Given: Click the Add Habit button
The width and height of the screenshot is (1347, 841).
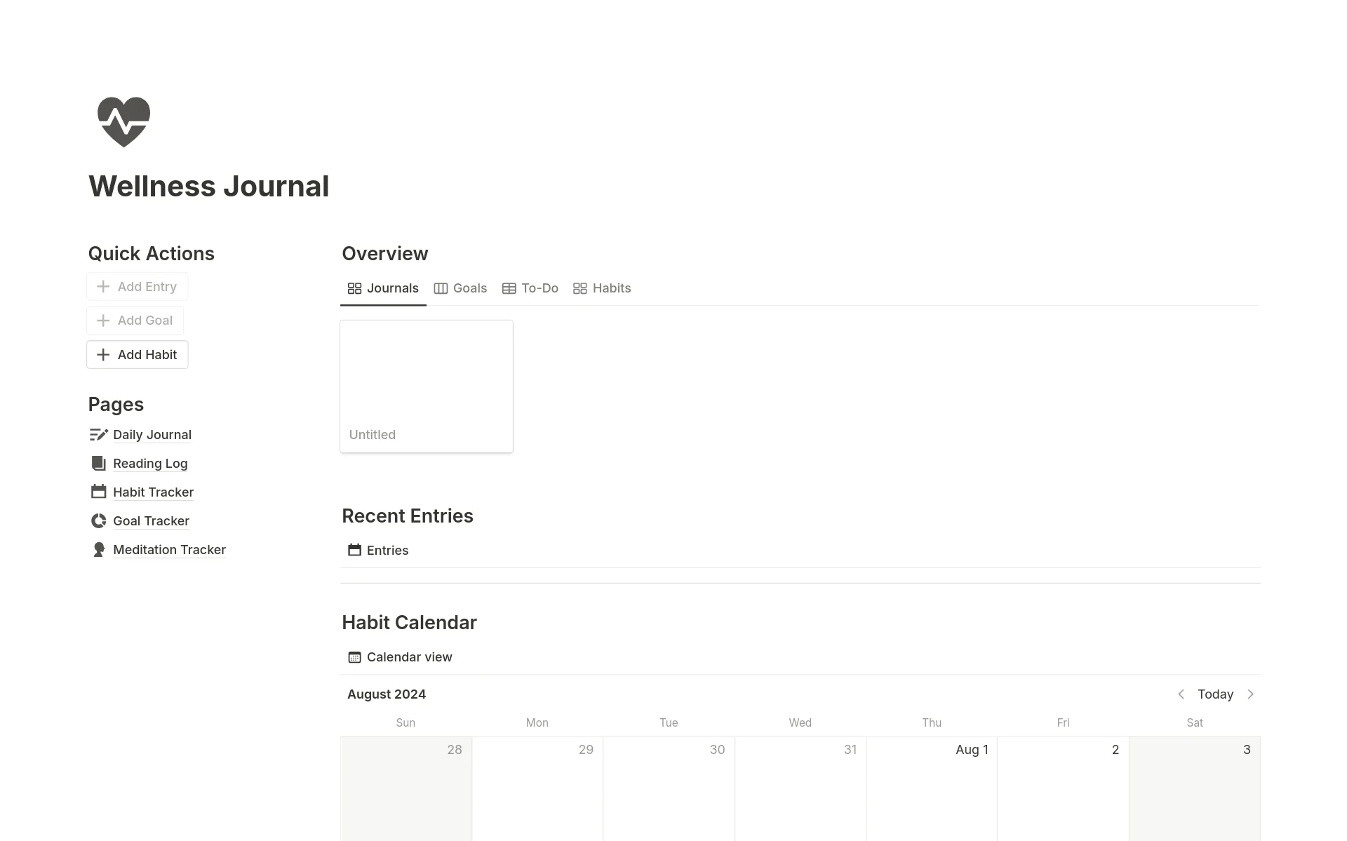Looking at the screenshot, I should click(x=135, y=354).
